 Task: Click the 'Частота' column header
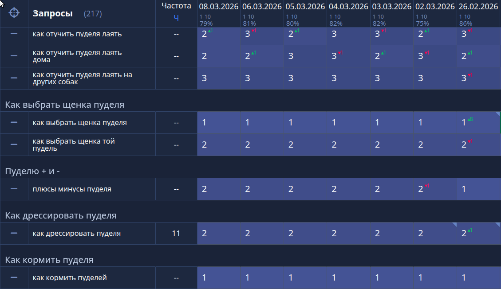(x=176, y=6)
